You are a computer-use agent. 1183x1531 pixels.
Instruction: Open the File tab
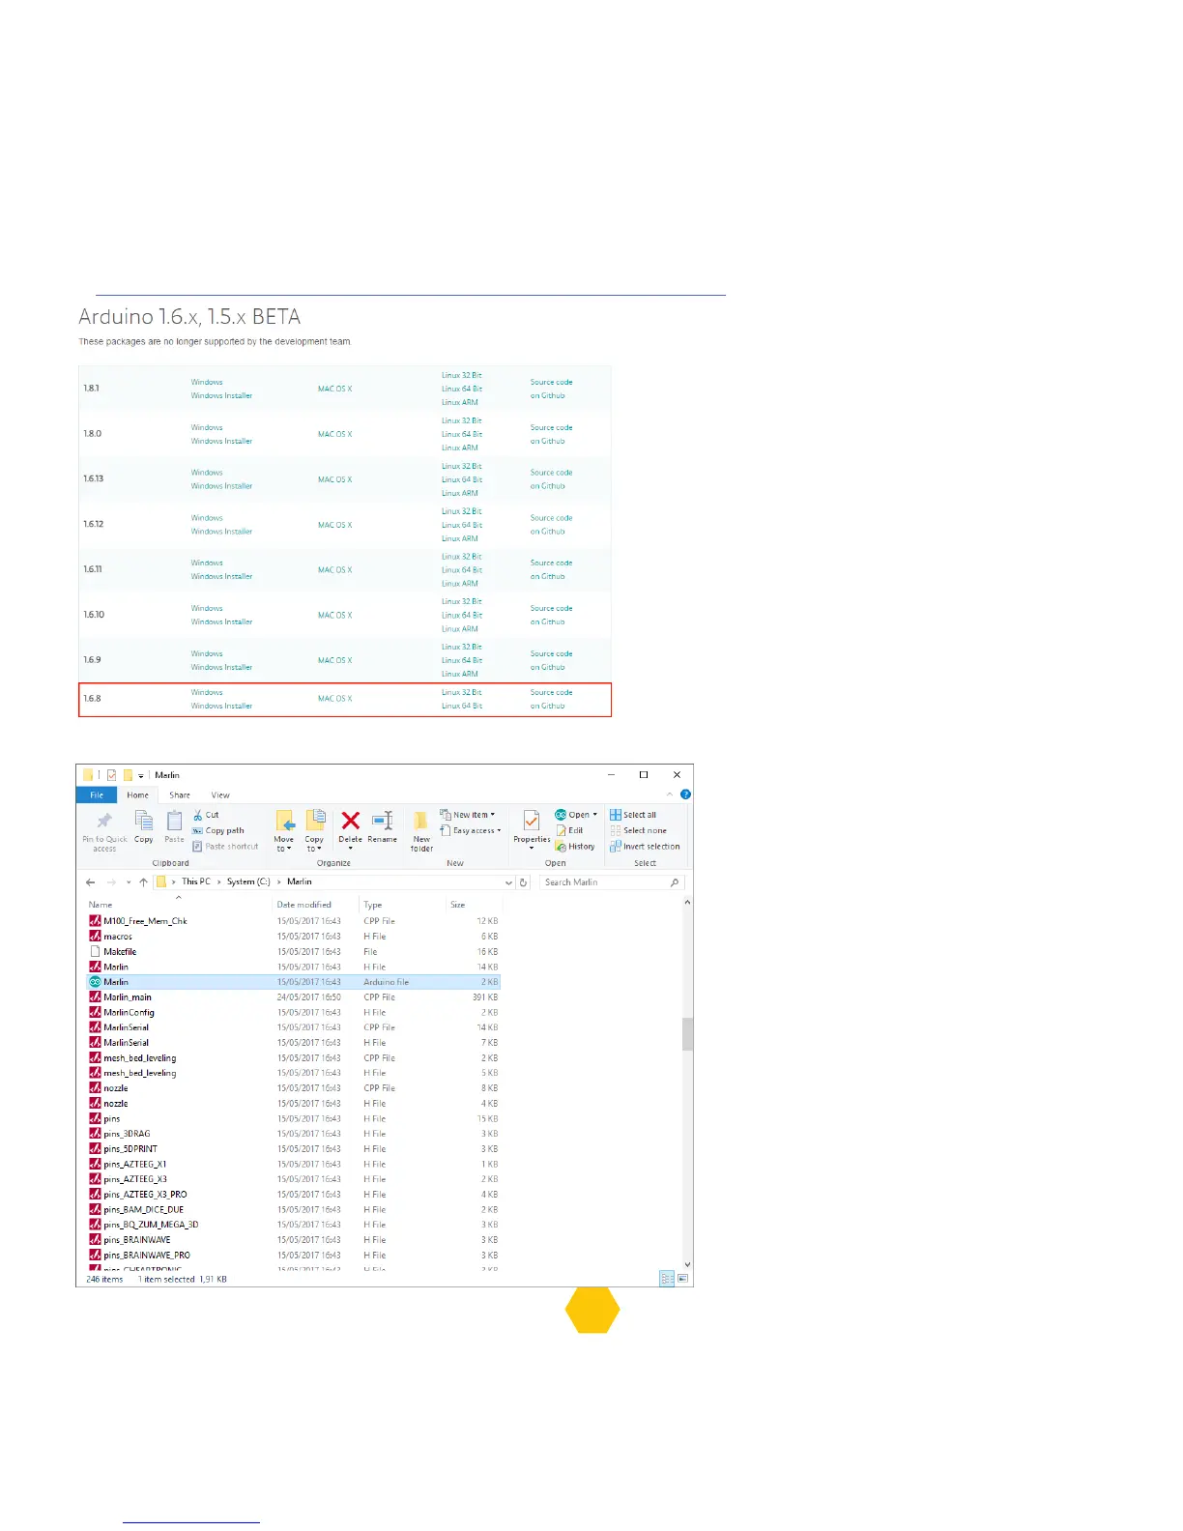pyautogui.click(x=97, y=794)
